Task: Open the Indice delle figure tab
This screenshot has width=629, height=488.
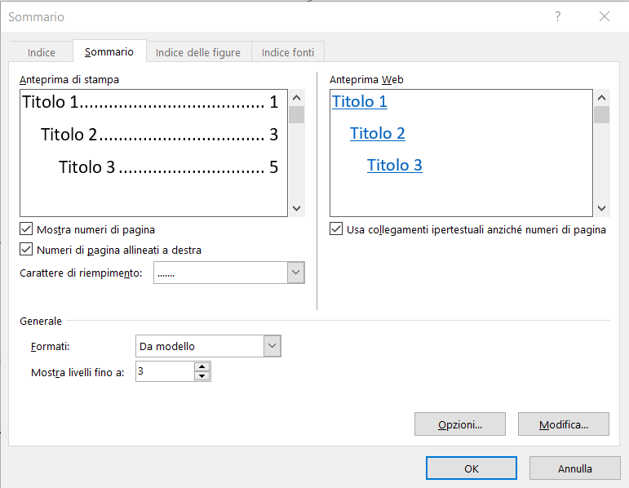Action: pos(198,52)
